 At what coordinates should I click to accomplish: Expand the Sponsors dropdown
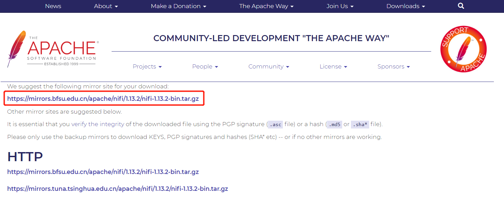coord(391,66)
